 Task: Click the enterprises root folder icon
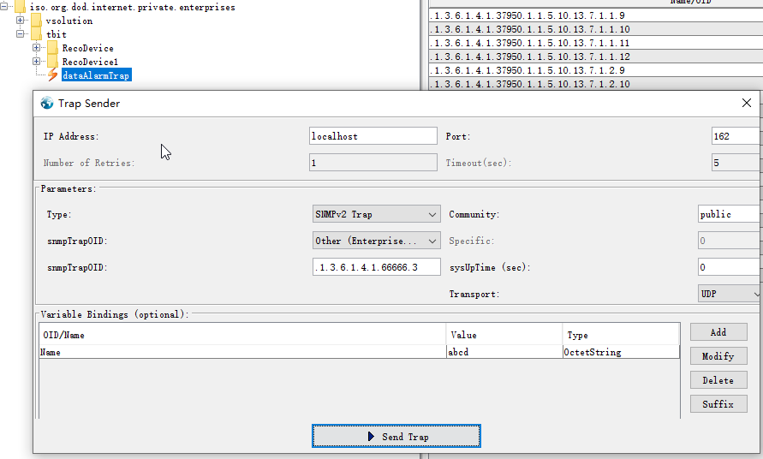point(20,7)
